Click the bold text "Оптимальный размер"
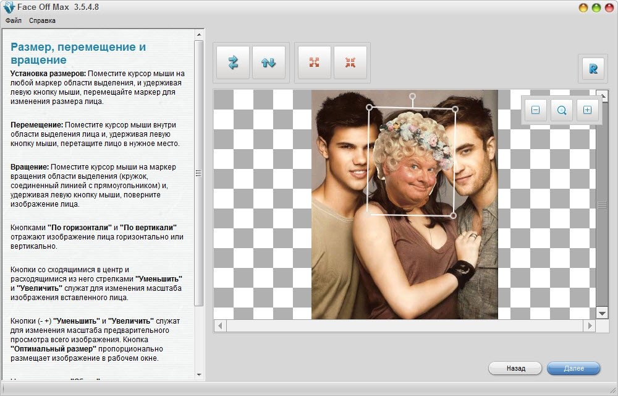 (x=53, y=349)
